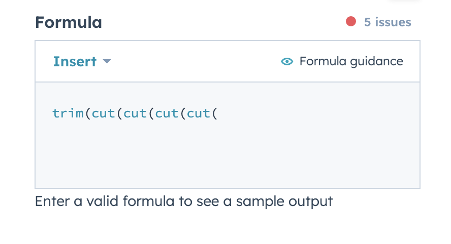Click the third cut function token
Image resolution: width=451 pixels, height=244 pixels.
[x=167, y=113]
